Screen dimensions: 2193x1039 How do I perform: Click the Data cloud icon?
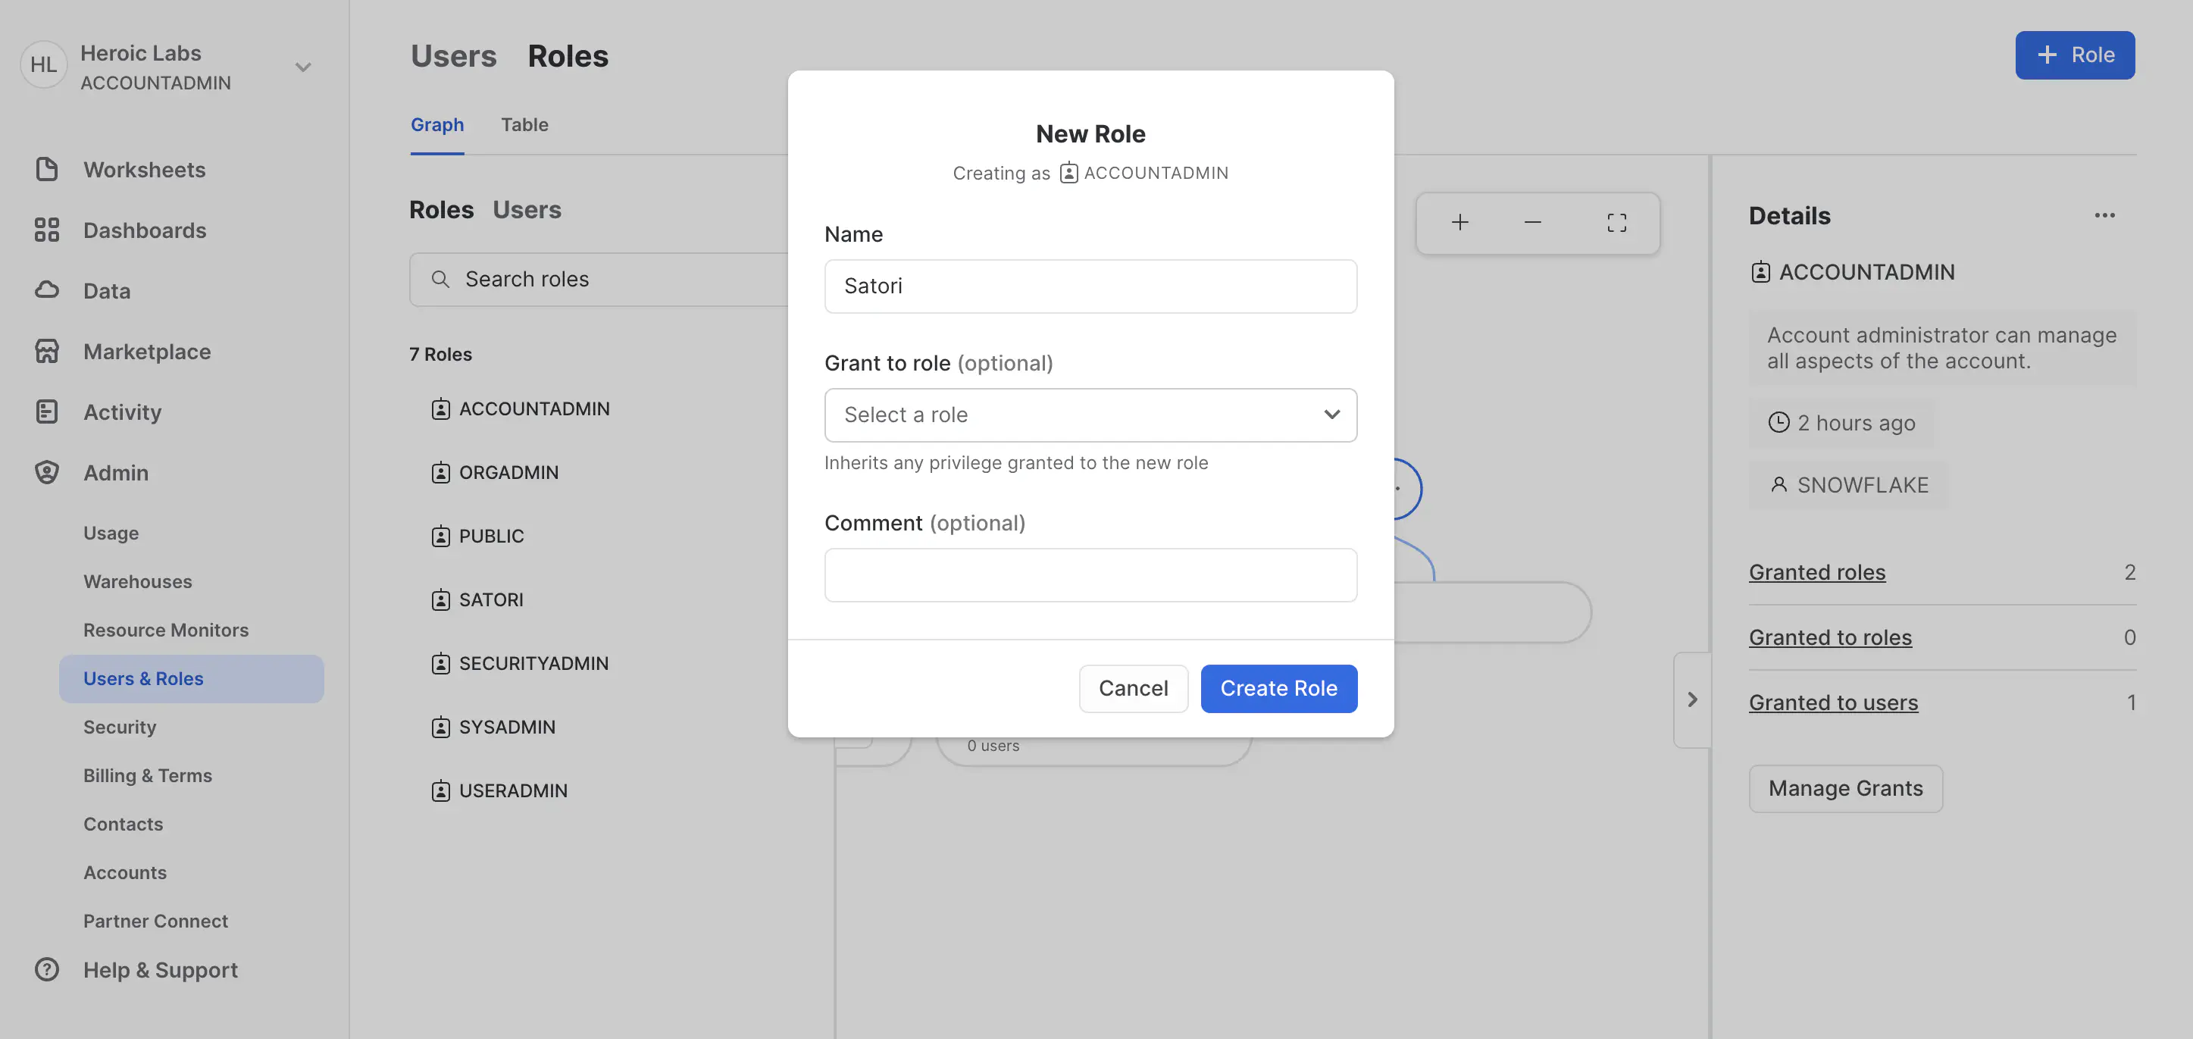click(47, 290)
